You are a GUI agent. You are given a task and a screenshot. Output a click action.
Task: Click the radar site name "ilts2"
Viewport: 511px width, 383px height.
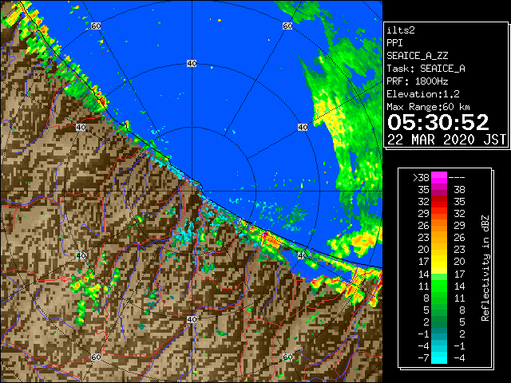pyautogui.click(x=401, y=30)
